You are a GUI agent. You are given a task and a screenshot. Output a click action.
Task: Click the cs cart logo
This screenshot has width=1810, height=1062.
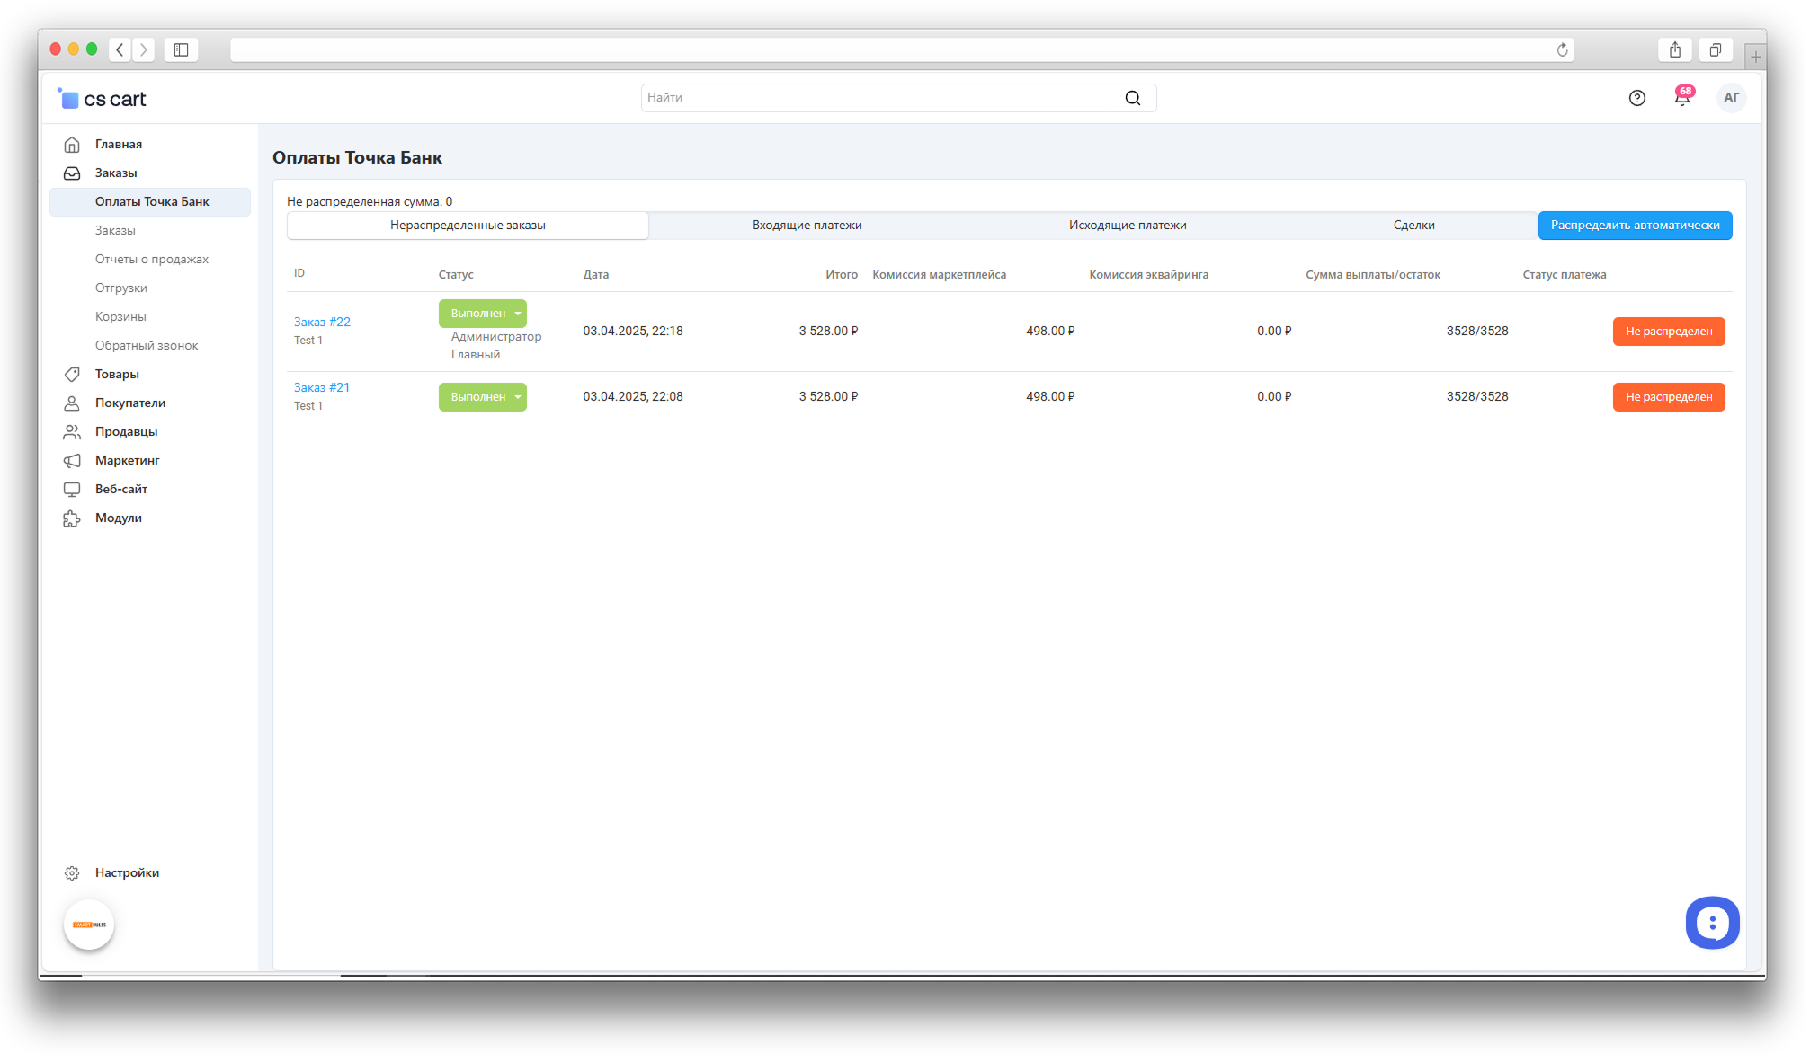[102, 99]
